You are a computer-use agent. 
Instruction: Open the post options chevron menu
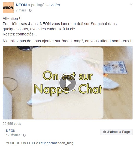pos(131,4)
